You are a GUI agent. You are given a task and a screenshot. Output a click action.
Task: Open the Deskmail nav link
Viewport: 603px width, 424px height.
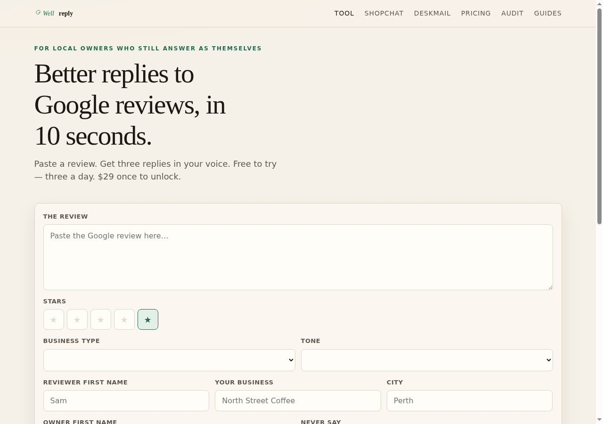click(432, 13)
